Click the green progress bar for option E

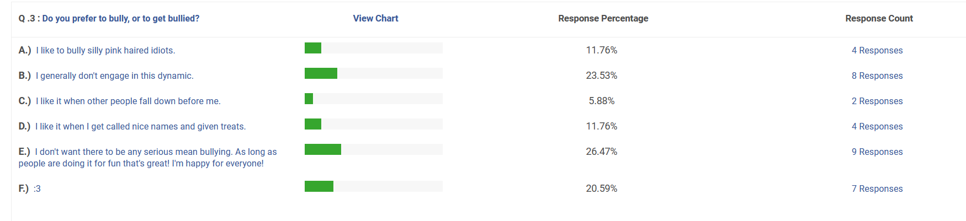(x=323, y=149)
